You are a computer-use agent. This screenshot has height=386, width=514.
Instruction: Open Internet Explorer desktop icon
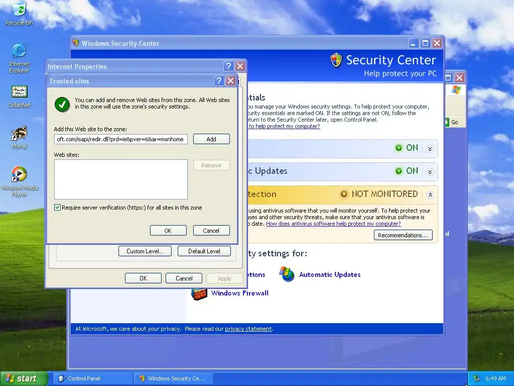point(20,57)
